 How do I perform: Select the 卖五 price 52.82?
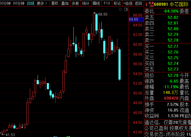point(173,17)
